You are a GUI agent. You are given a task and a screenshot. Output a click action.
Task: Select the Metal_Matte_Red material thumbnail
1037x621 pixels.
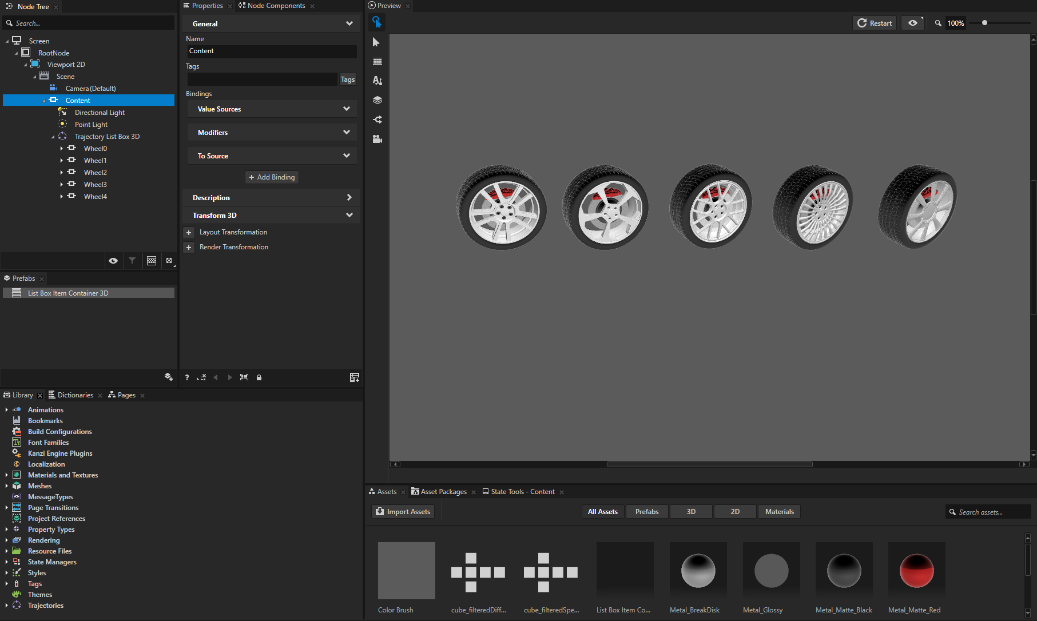click(x=916, y=571)
